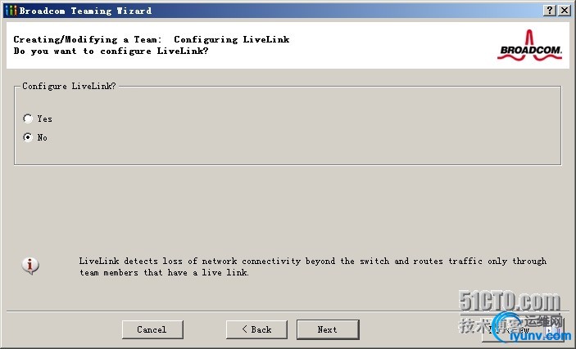Click the Preview button behind the watermark
This screenshot has height=349, width=576.
coord(523,329)
